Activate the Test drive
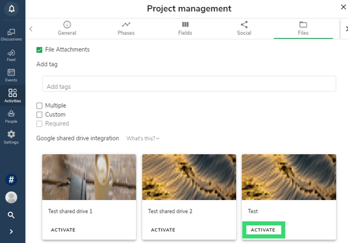 [263, 230]
